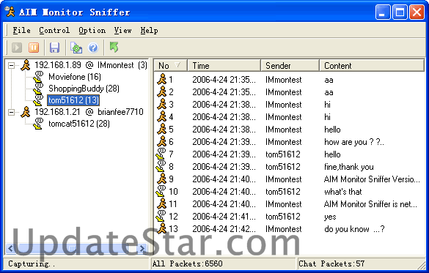Click the left scroll arrow of tree panel

10,248
